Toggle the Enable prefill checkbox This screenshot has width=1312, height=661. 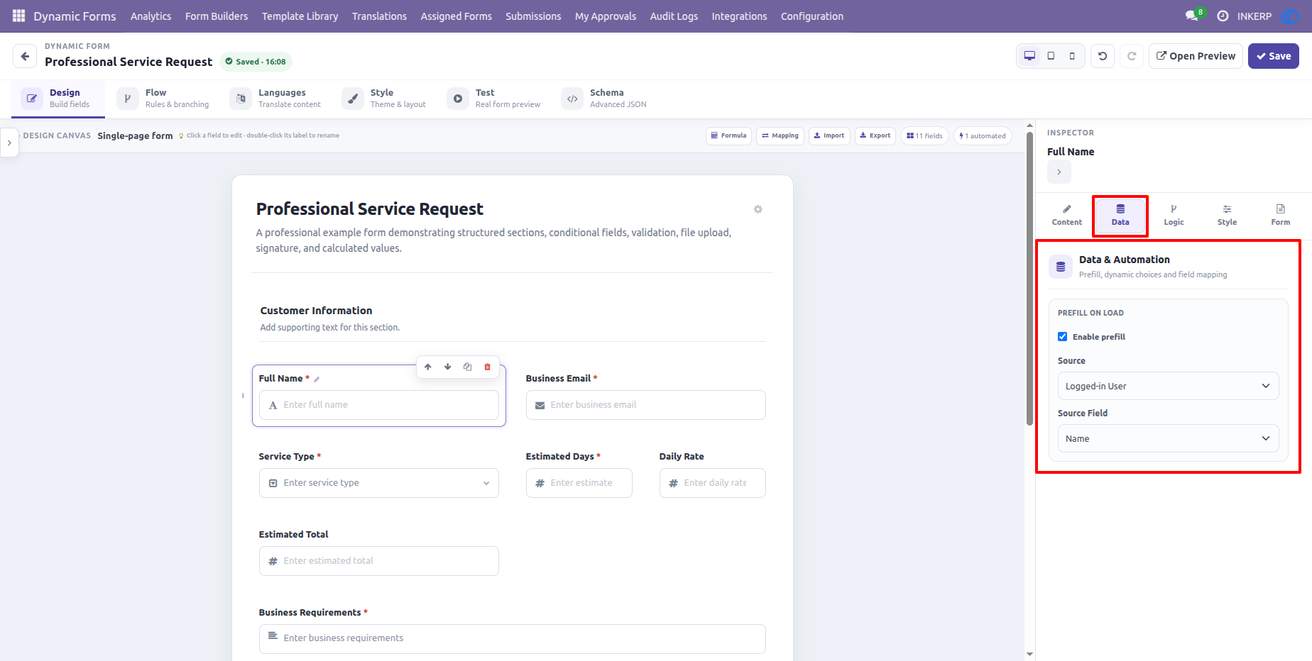tap(1063, 337)
